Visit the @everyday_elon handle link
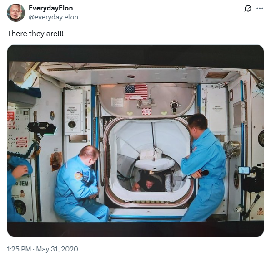The width and height of the screenshot is (271, 256). click(x=53, y=17)
